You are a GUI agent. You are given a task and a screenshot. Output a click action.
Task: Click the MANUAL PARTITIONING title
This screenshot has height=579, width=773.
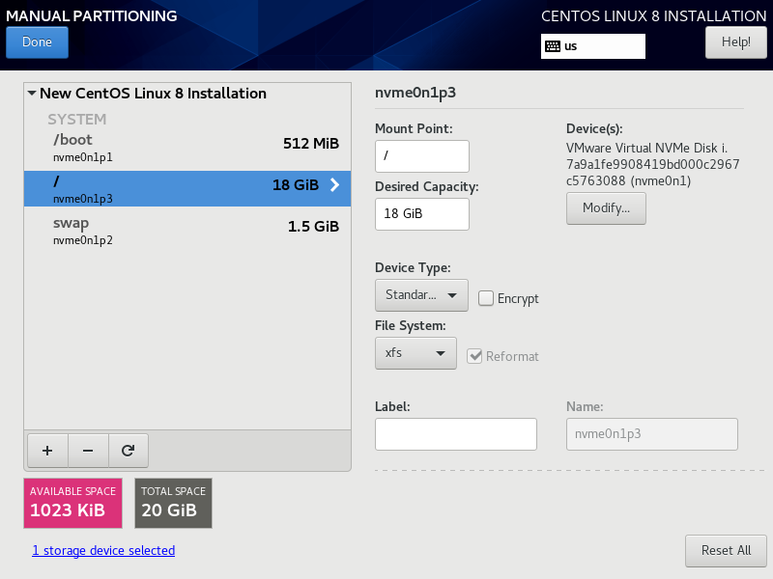click(x=91, y=15)
